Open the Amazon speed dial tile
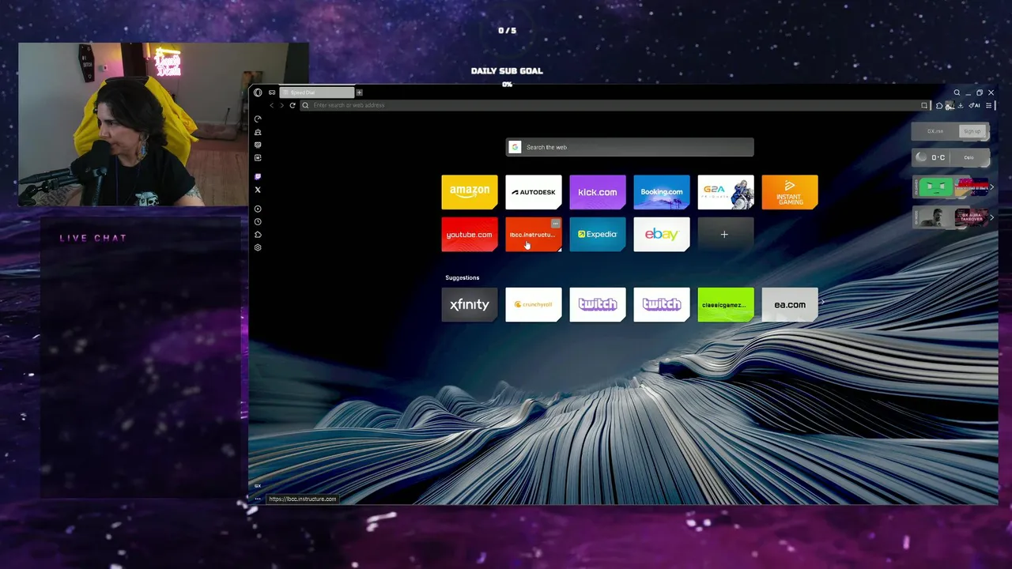Image resolution: width=1012 pixels, height=569 pixels. 470,192
